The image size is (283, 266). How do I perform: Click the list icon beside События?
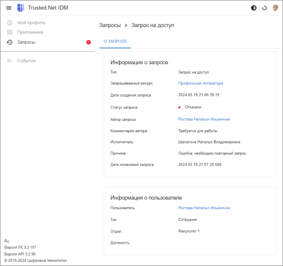[x=10, y=61]
